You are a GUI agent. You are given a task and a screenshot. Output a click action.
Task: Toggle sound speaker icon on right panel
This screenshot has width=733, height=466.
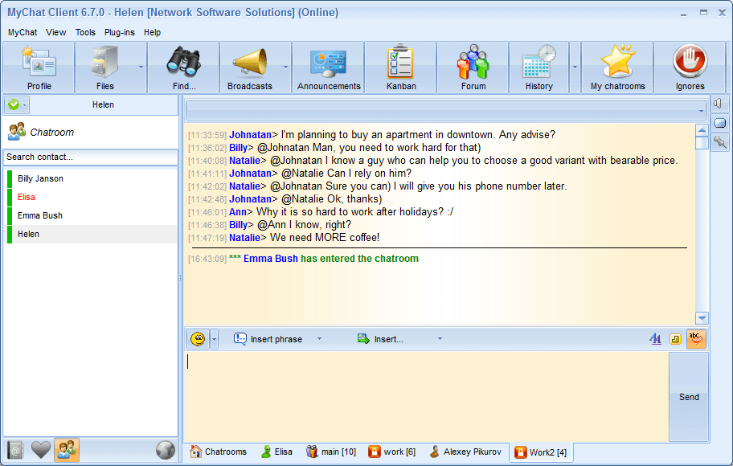719,104
